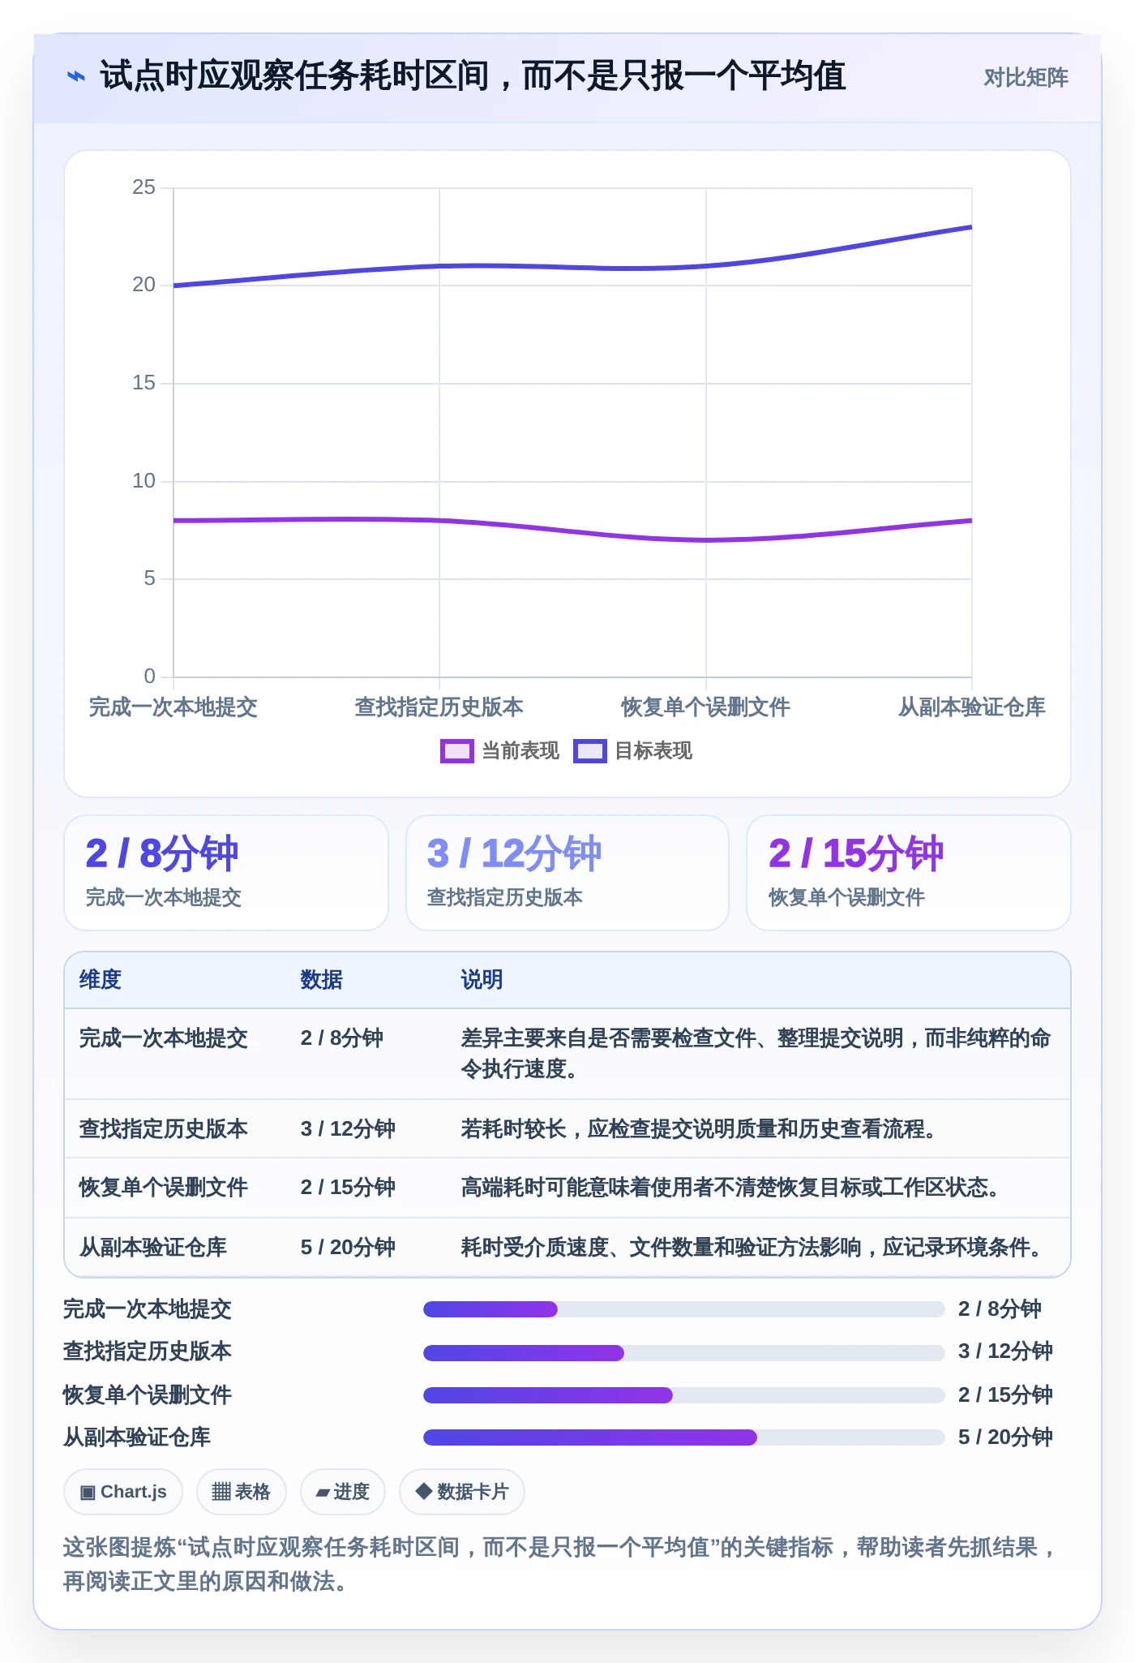This screenshot has height=1663, width=1135.
Task: Click the Chart.js tag chip
Action: click(123, 1491)
